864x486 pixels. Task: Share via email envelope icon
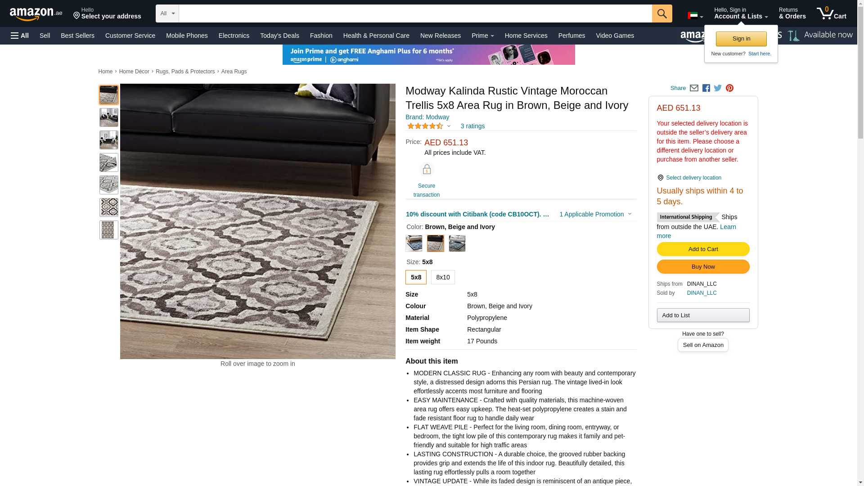[694, 88]
